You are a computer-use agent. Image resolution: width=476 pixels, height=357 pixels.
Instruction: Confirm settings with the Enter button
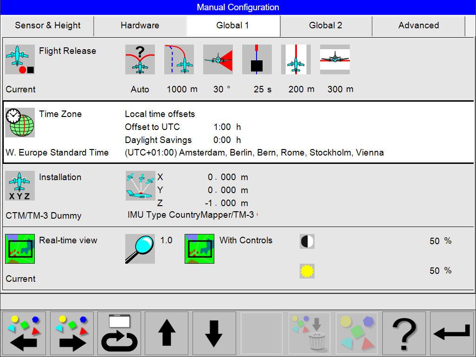pyautogui.click(x=451, y=333)
